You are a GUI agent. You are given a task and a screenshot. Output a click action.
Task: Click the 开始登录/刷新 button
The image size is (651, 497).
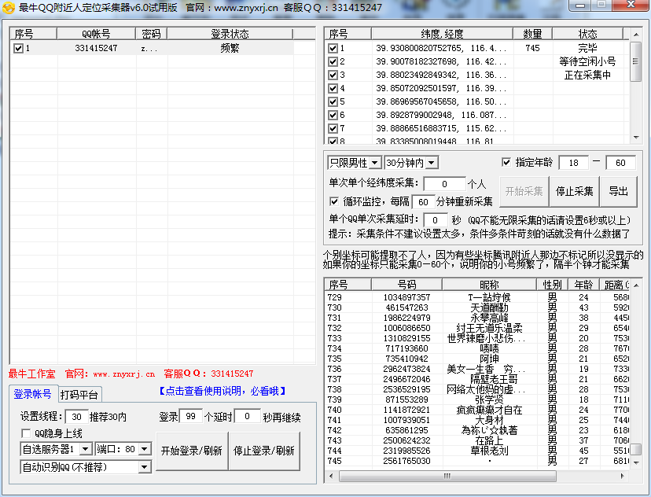coord(192,451)
